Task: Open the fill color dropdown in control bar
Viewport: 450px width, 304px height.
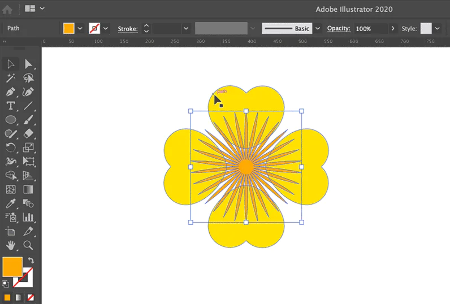Action: (x=80, y=28)
